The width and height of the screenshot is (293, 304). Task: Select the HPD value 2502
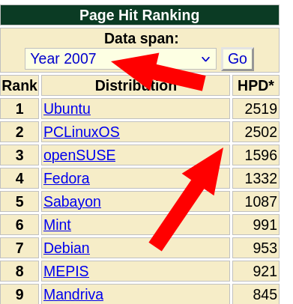[261, 132]
